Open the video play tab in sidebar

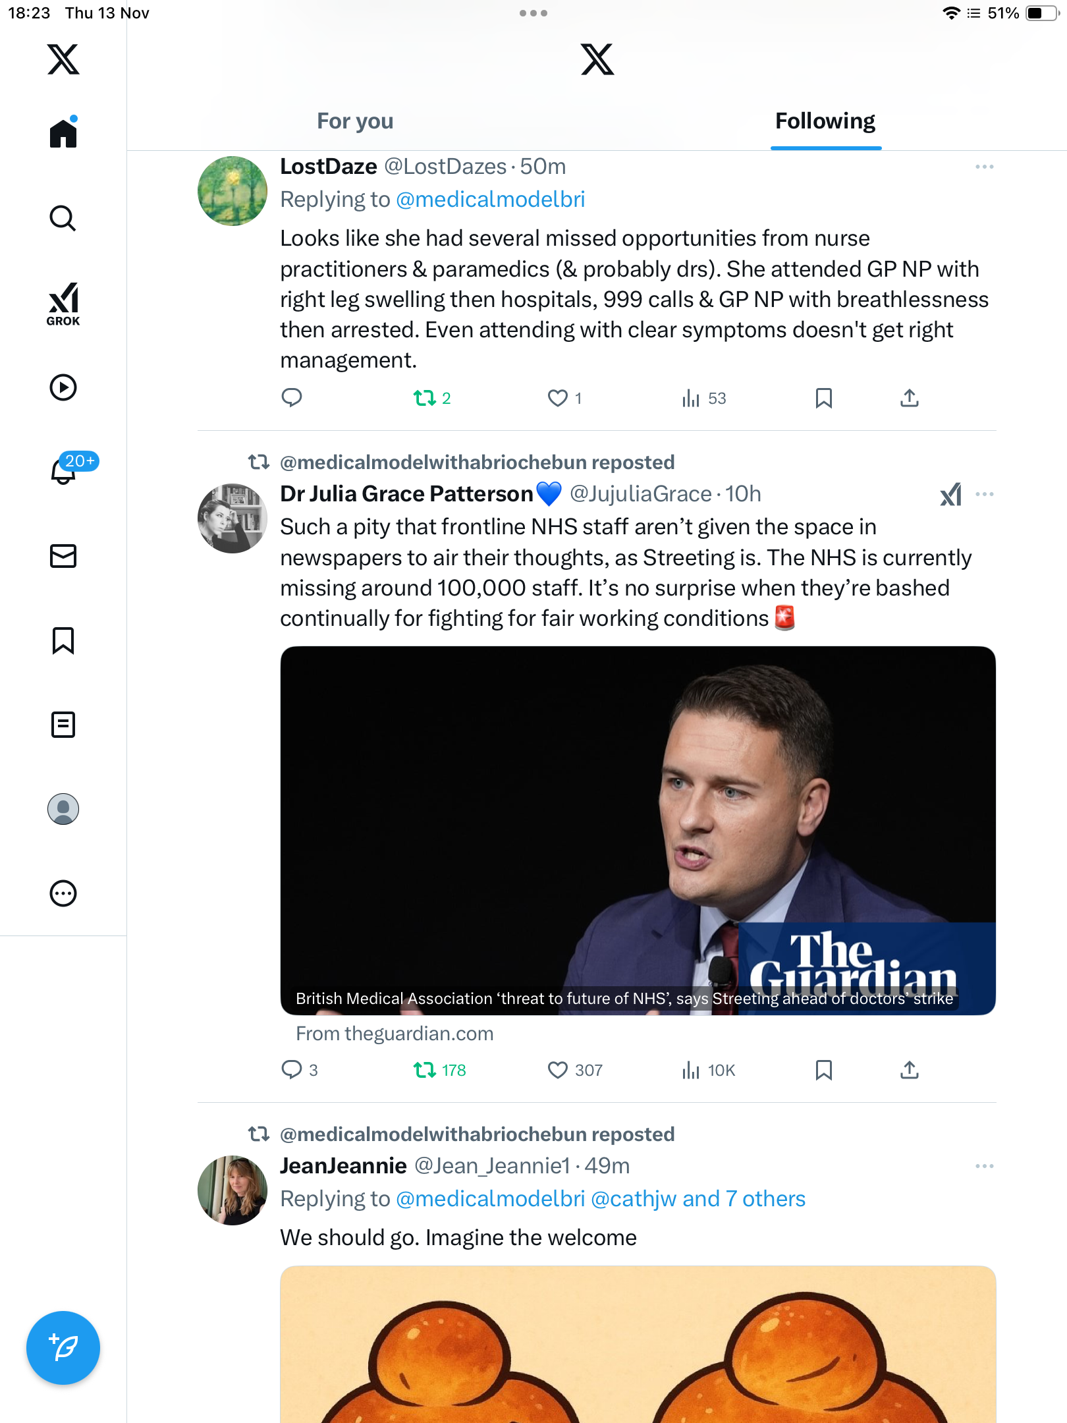pos(63,387)
